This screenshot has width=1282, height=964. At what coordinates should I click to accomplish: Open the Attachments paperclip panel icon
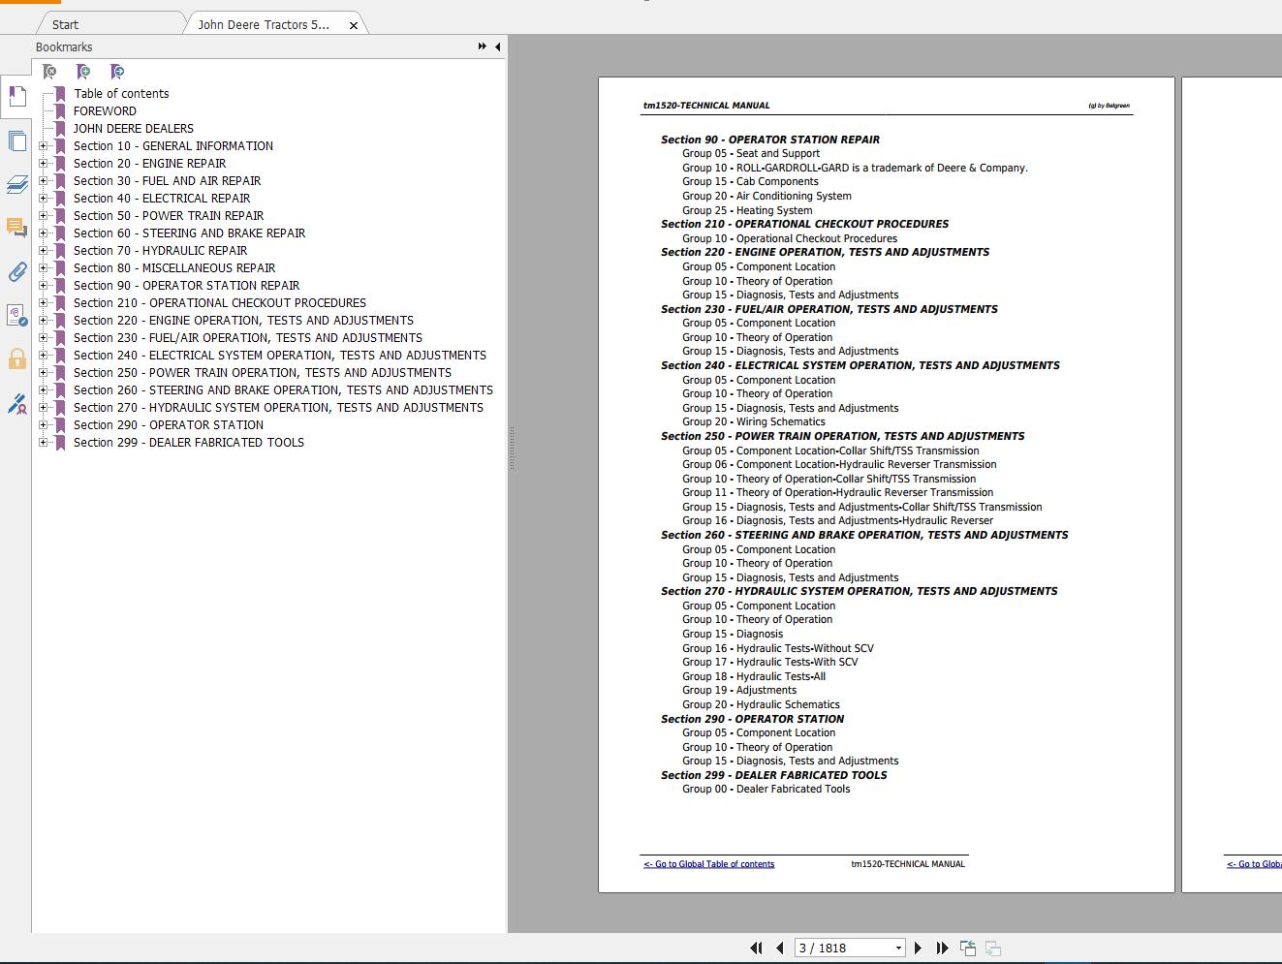click(x=16, y=271)
